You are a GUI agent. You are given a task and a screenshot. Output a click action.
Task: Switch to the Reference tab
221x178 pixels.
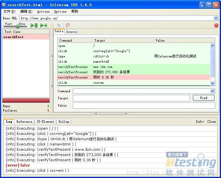(24, 121)
